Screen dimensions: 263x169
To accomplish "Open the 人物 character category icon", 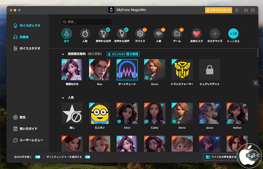I will pos(159,34).
